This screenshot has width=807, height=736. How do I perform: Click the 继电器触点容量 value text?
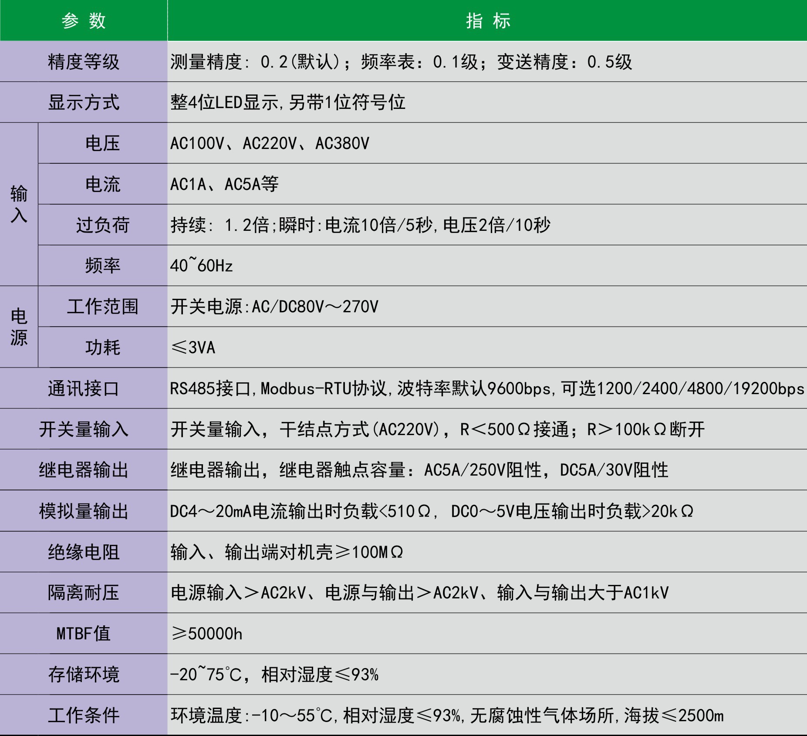pyautogui.click(x=419, y=470)
